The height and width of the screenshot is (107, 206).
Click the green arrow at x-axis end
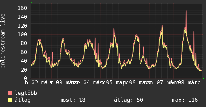pos(203,78)
